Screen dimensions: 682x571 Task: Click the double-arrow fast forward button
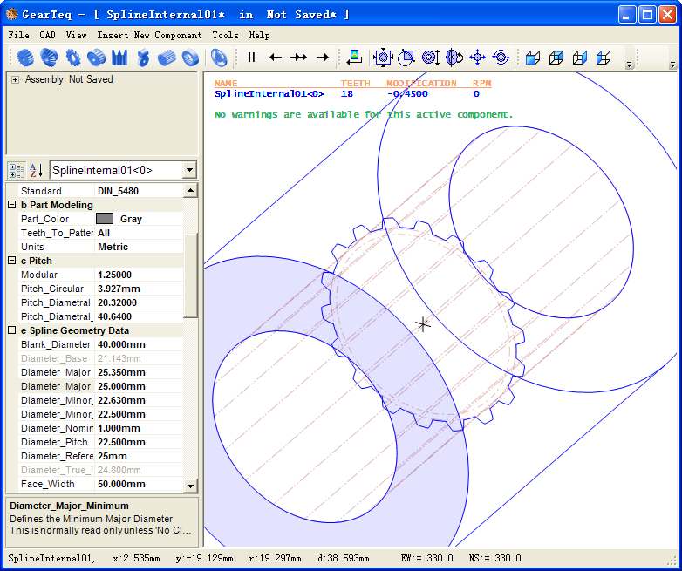point(299,57)
